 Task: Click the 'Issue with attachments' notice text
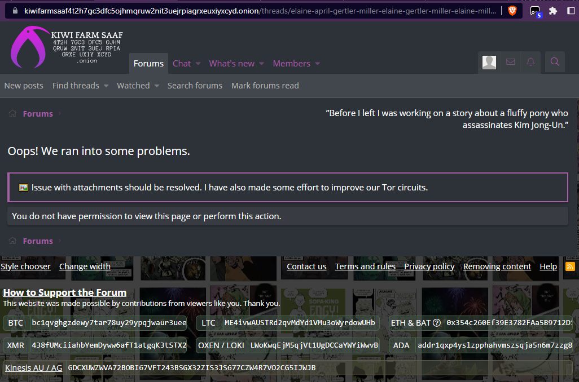(230, 187)
